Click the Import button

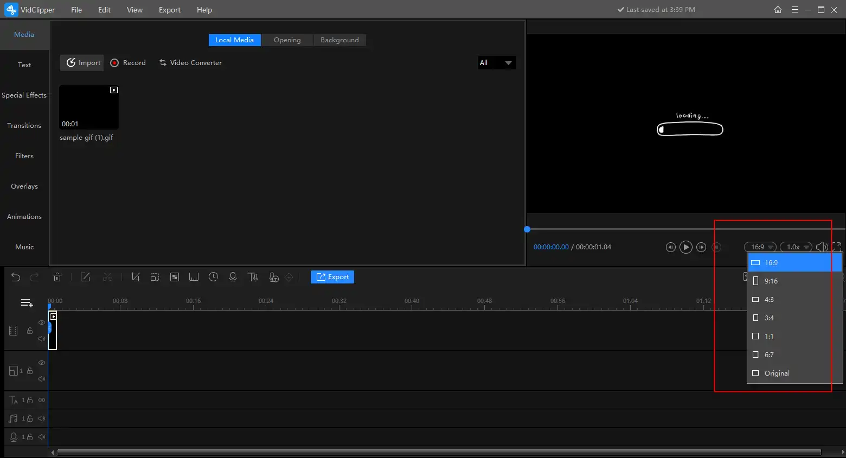[x=84, y=63]
